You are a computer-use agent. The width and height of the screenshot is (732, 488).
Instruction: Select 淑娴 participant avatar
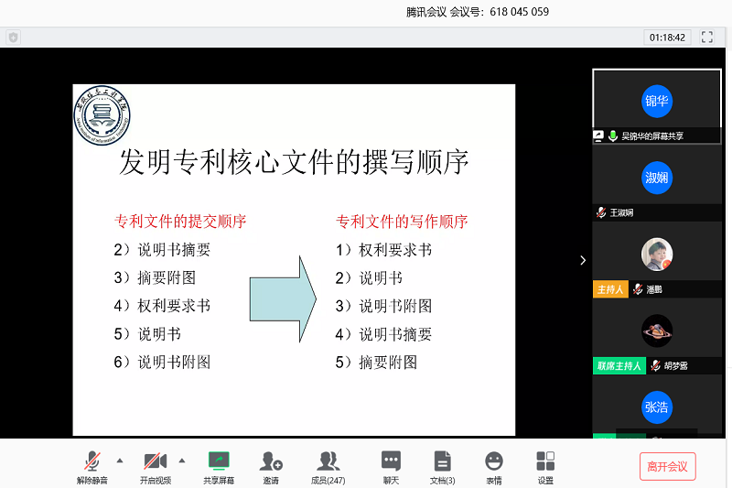coord(657,178)
